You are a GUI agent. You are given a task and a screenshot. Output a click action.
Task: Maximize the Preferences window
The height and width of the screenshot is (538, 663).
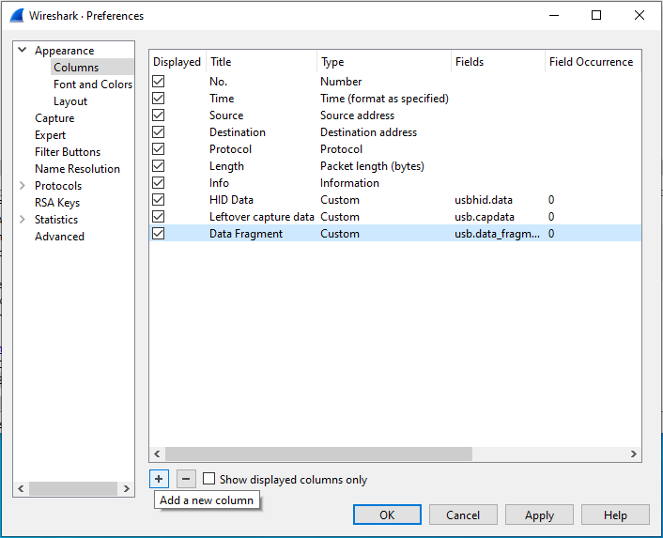coord(596,15)
